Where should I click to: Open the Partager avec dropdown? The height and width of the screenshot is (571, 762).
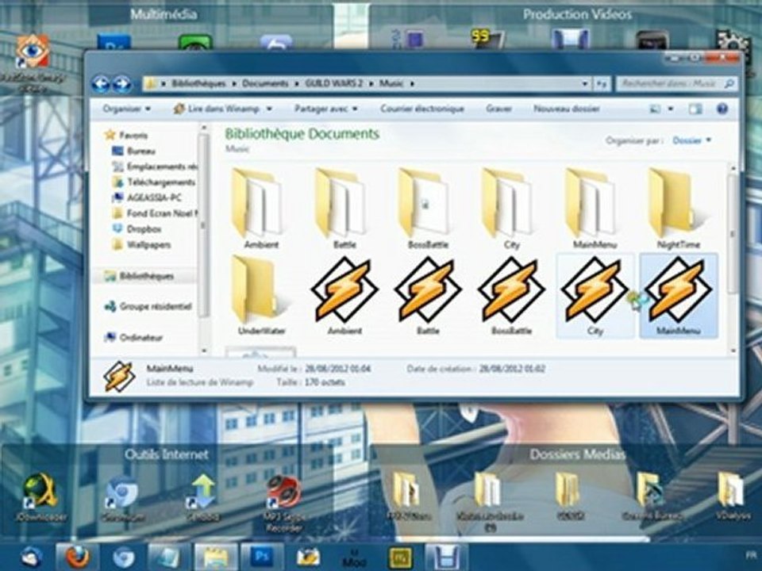[x=325, y=109]
